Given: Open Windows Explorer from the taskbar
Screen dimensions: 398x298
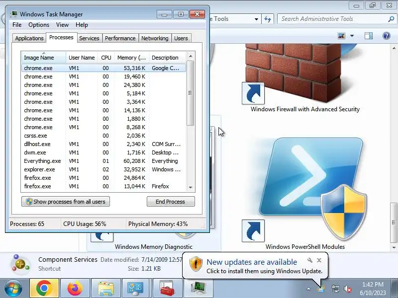Looking at the screenshot, I should 106,288.
